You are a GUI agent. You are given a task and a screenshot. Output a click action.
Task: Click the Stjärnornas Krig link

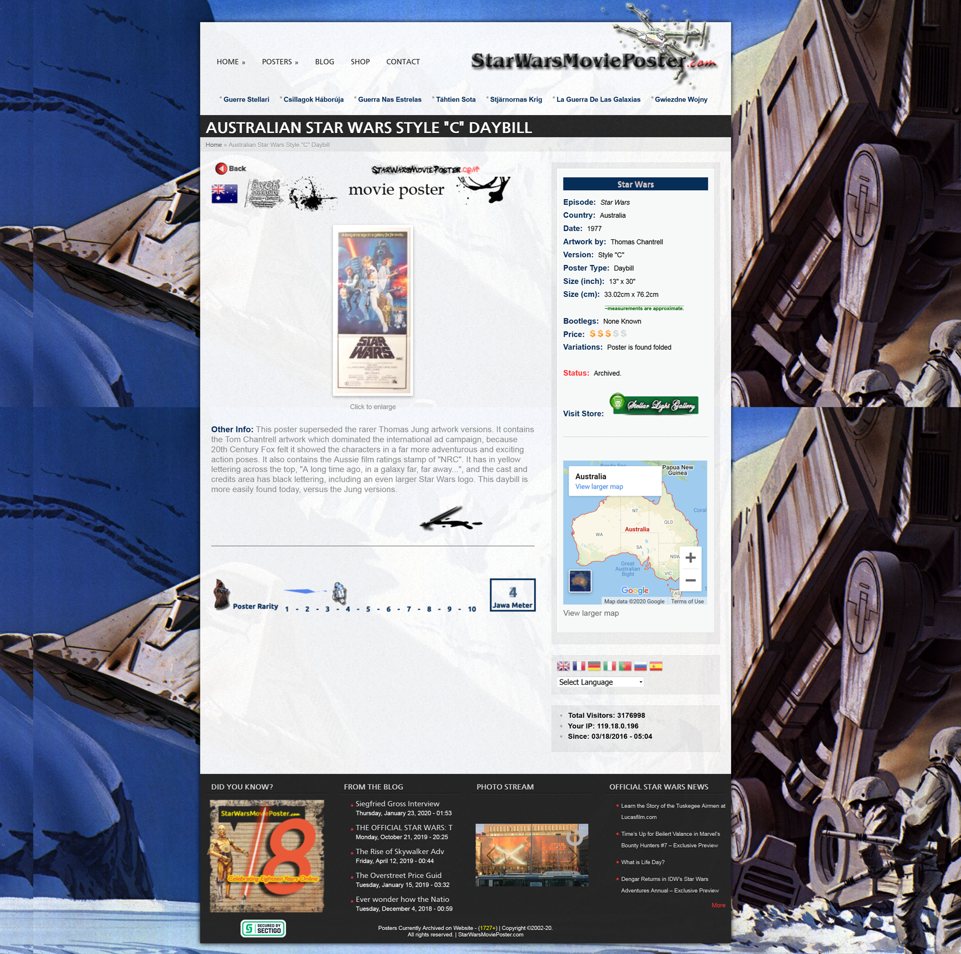pyautogui.click(x=516, y=100)
